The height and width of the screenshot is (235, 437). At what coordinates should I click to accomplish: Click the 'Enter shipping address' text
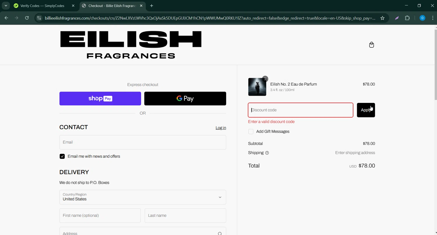355,153
